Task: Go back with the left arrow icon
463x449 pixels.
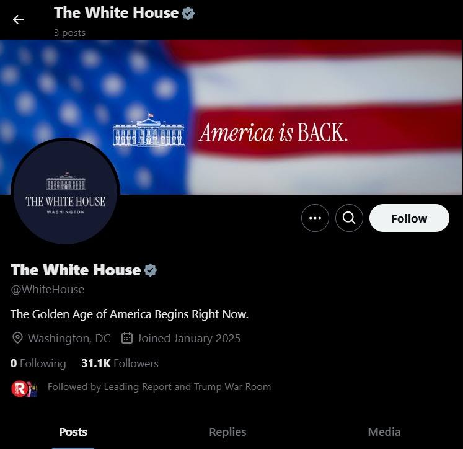Action: click(x=19, y=20)
